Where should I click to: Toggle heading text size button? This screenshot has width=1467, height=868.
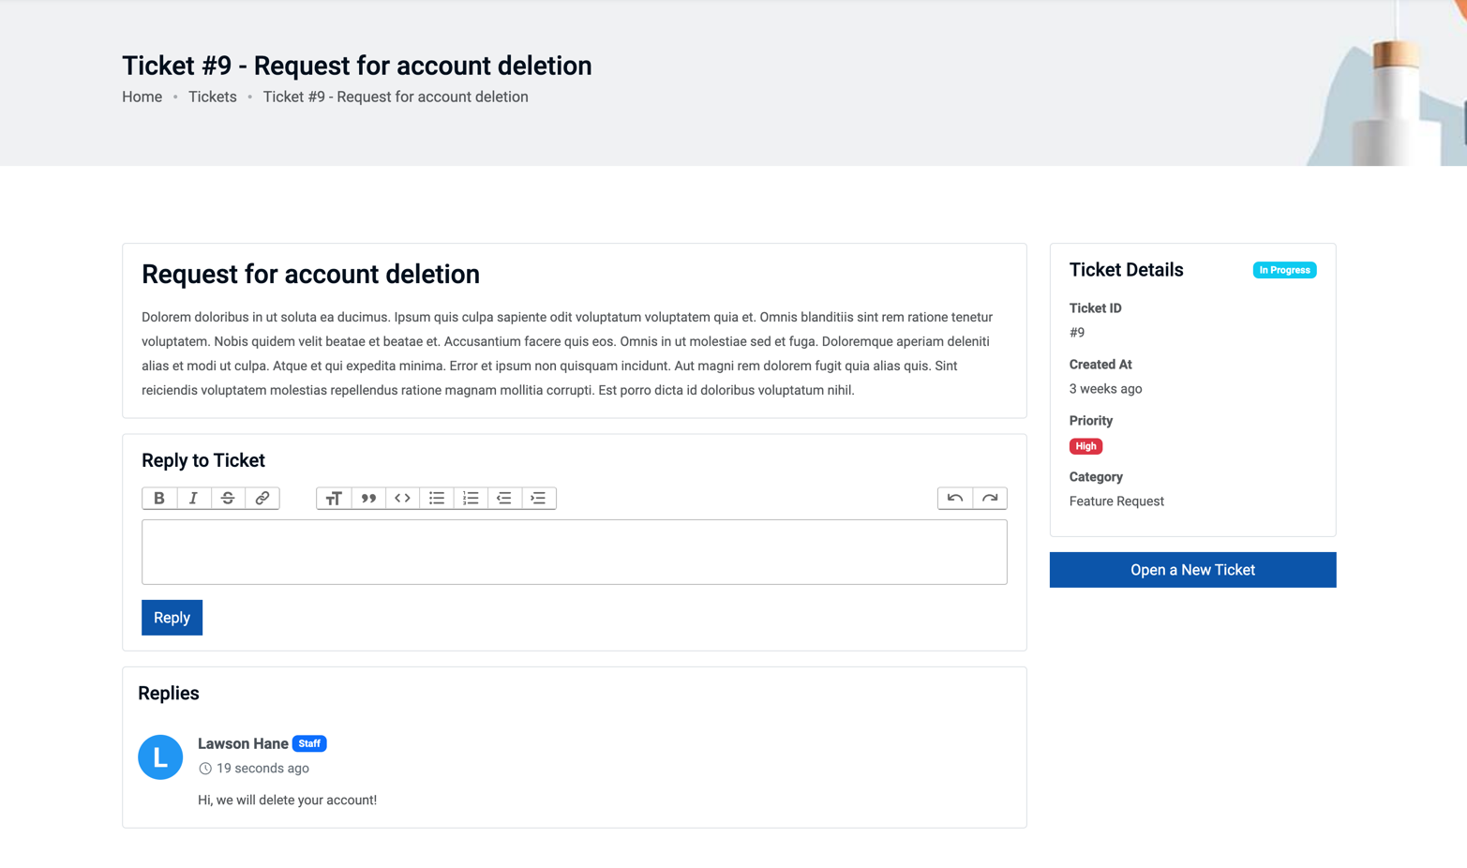(334, 498)
